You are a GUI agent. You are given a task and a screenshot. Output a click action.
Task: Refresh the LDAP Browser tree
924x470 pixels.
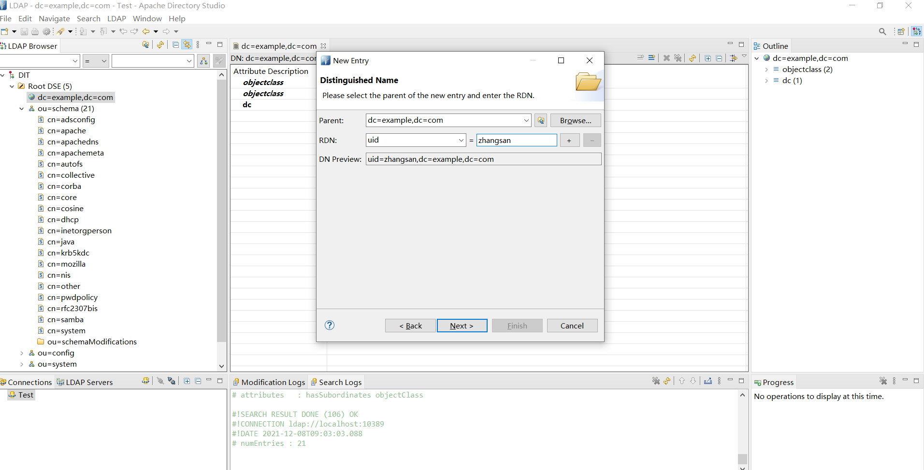pos(160,44)
